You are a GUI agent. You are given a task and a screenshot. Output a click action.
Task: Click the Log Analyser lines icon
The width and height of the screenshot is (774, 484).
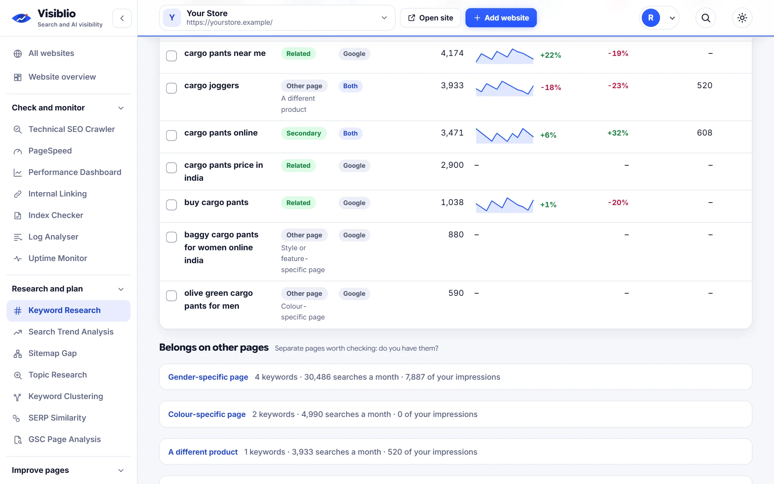click(18, 237)
